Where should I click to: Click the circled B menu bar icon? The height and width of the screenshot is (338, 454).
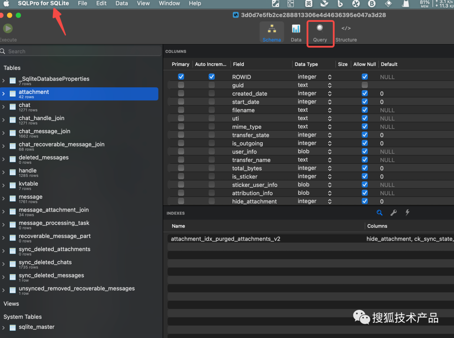click(x=372, y=3)
